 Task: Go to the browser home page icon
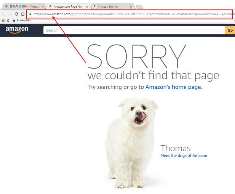[23, 14]
